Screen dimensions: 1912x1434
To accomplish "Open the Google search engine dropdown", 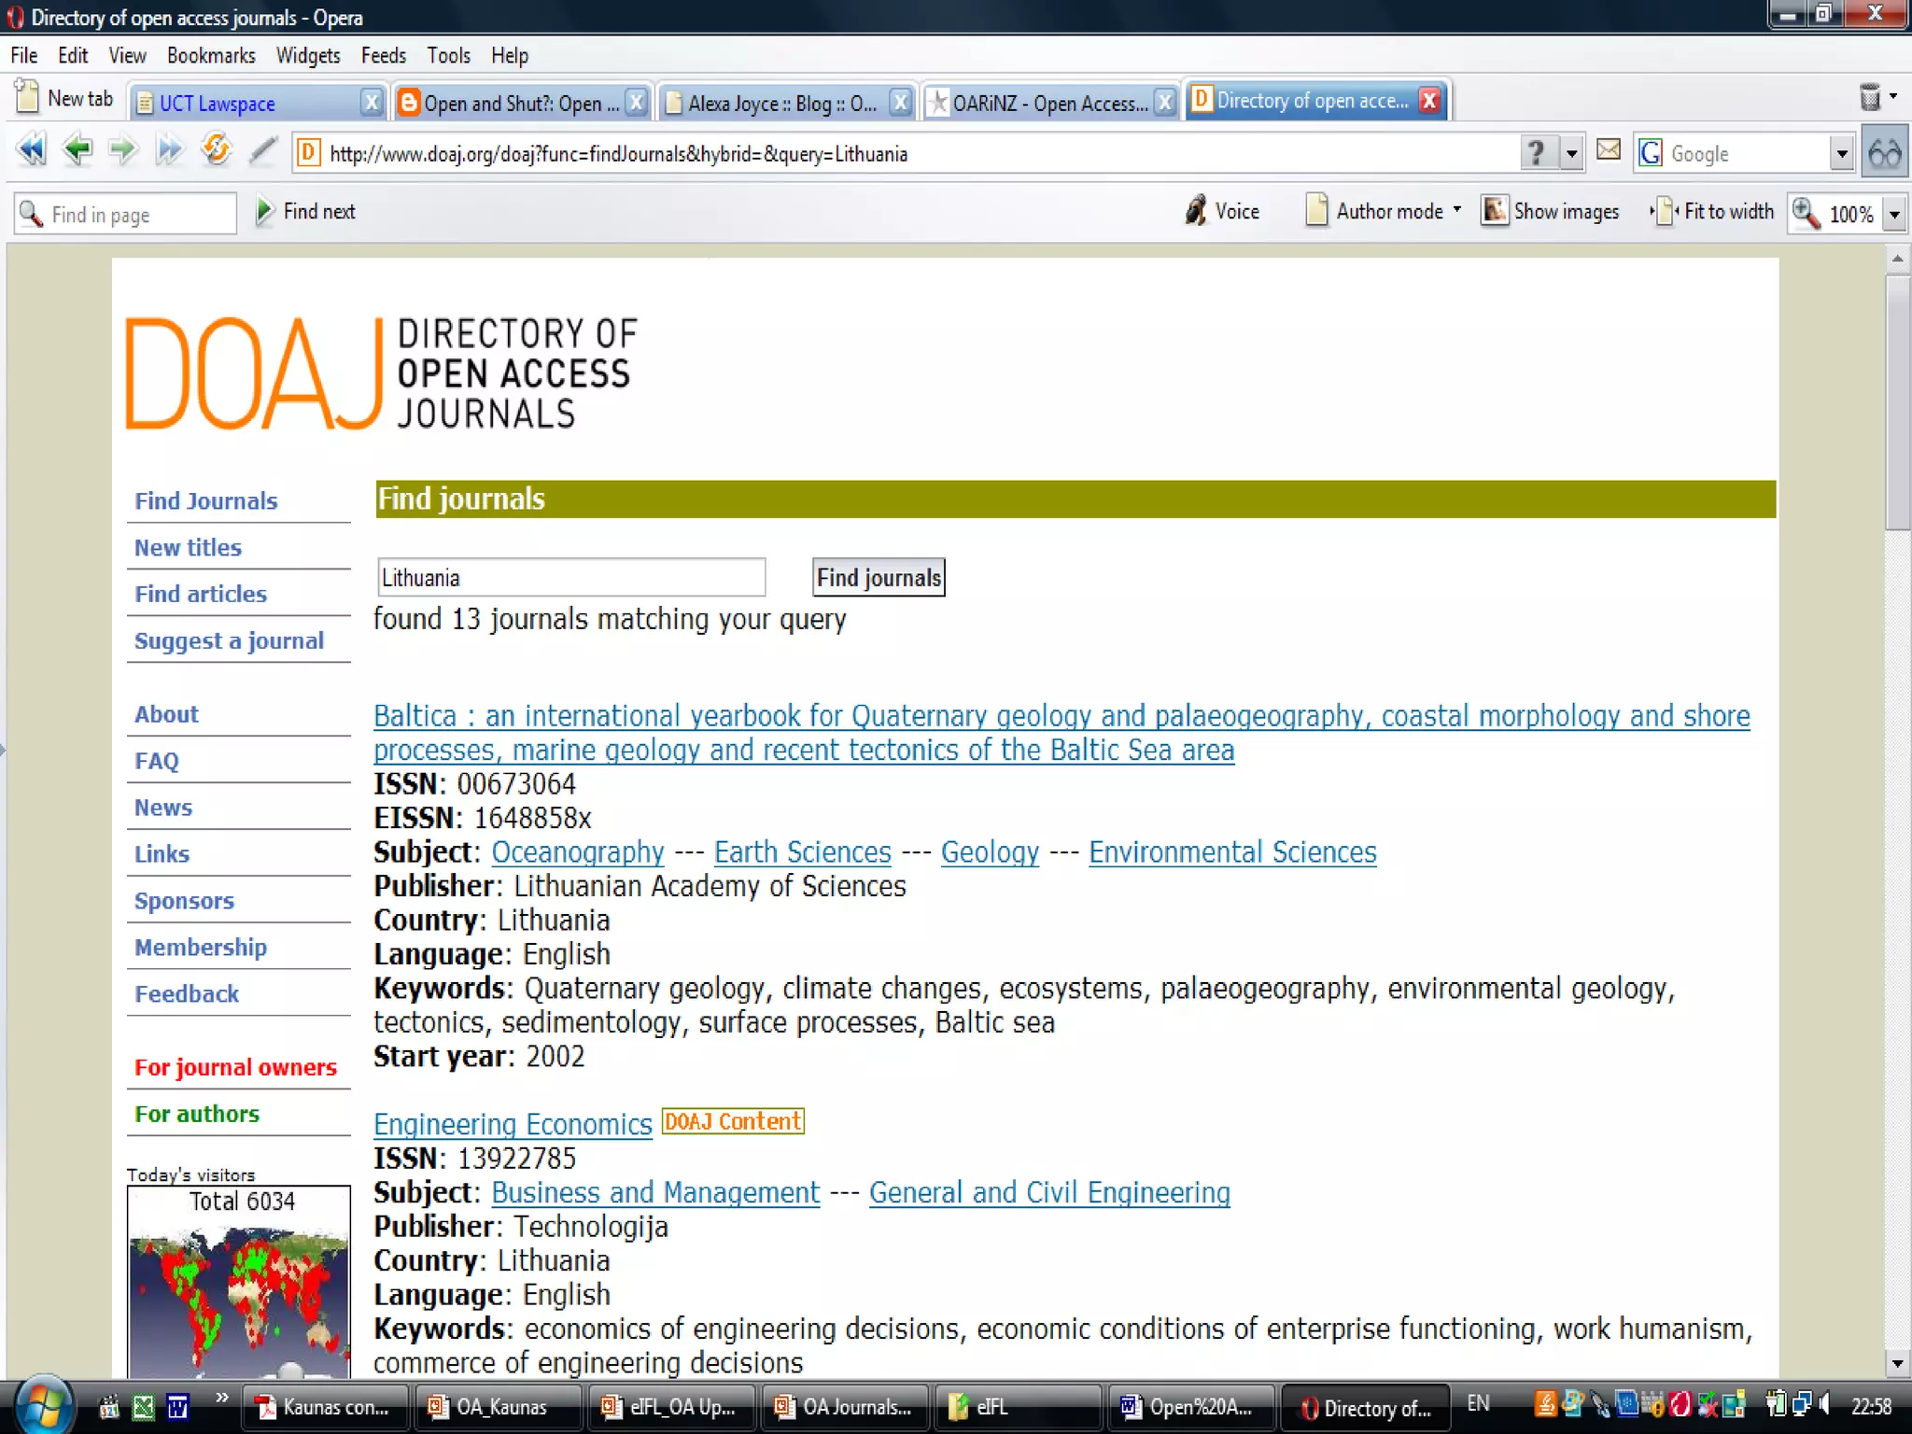I will click(1841, 153).
